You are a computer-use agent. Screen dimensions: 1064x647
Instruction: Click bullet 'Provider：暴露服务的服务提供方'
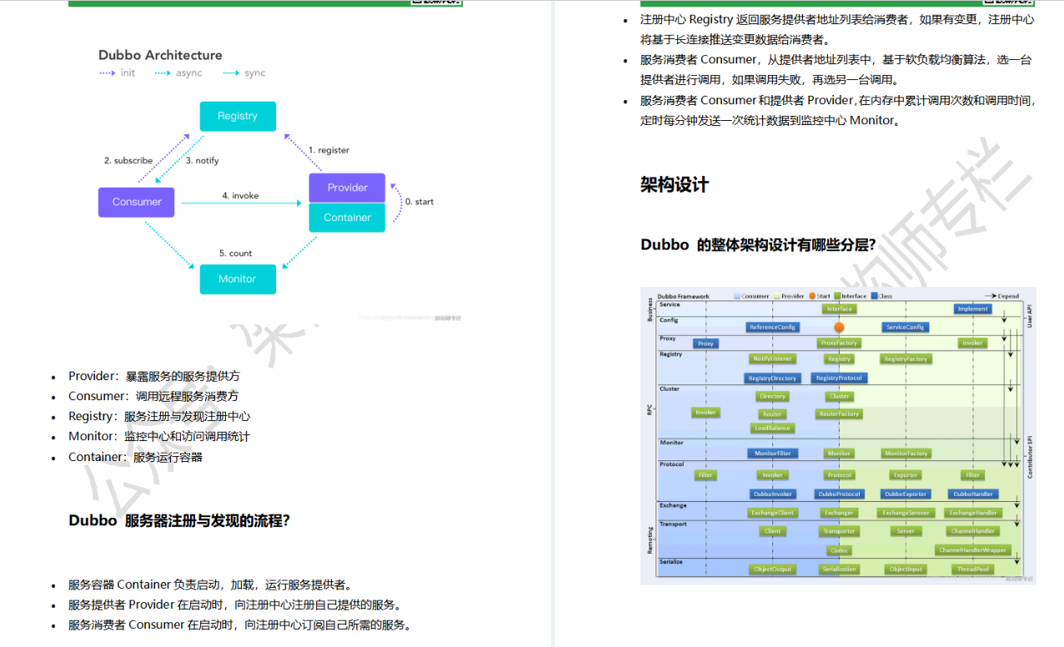tap(154, 376)
